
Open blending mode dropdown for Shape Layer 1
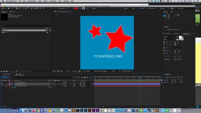click(66, 84)
